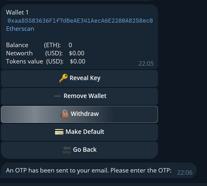Click the 22:05 message timestamp
This screenshot has width=207, height=186.
point(146,63)
